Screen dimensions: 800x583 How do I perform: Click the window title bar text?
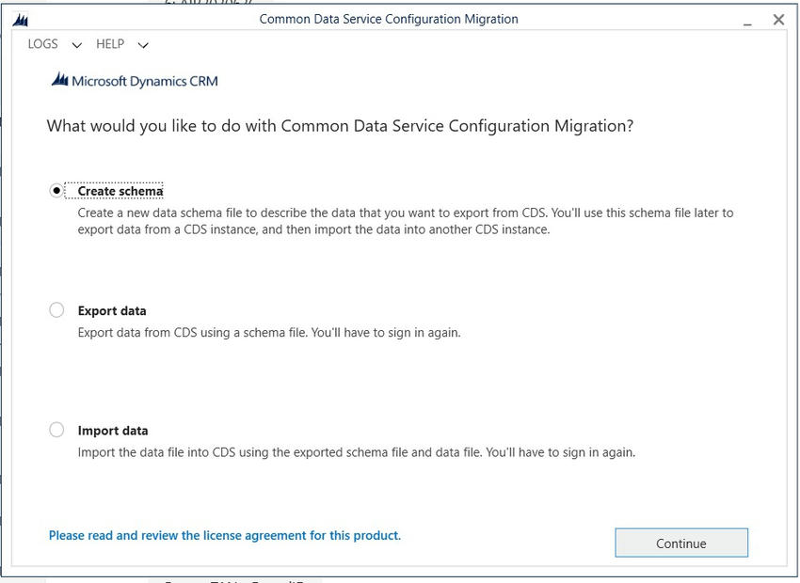(388, 19)
